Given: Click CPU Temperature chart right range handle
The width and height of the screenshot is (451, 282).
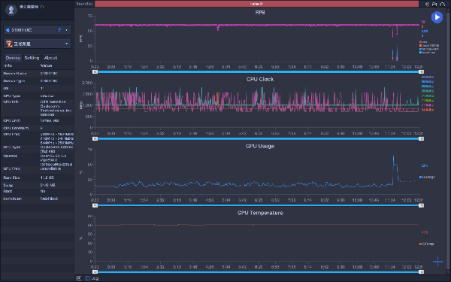Looking at the screenshot, I should click(x=421, y=272).
